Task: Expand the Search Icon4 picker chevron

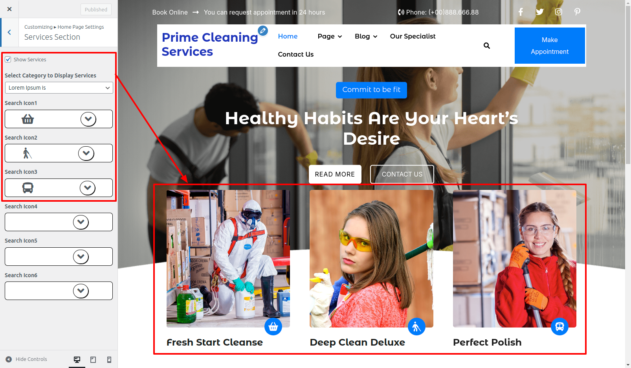Action: coord(81,222)
